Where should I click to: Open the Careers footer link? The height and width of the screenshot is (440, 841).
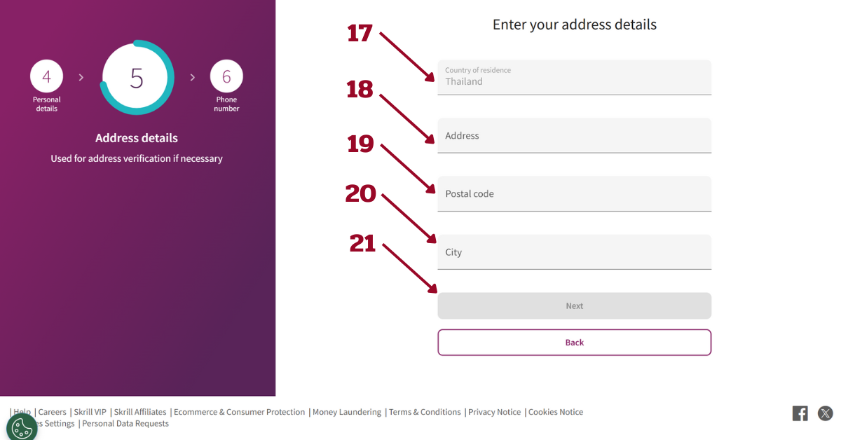[x=53, y=412]
